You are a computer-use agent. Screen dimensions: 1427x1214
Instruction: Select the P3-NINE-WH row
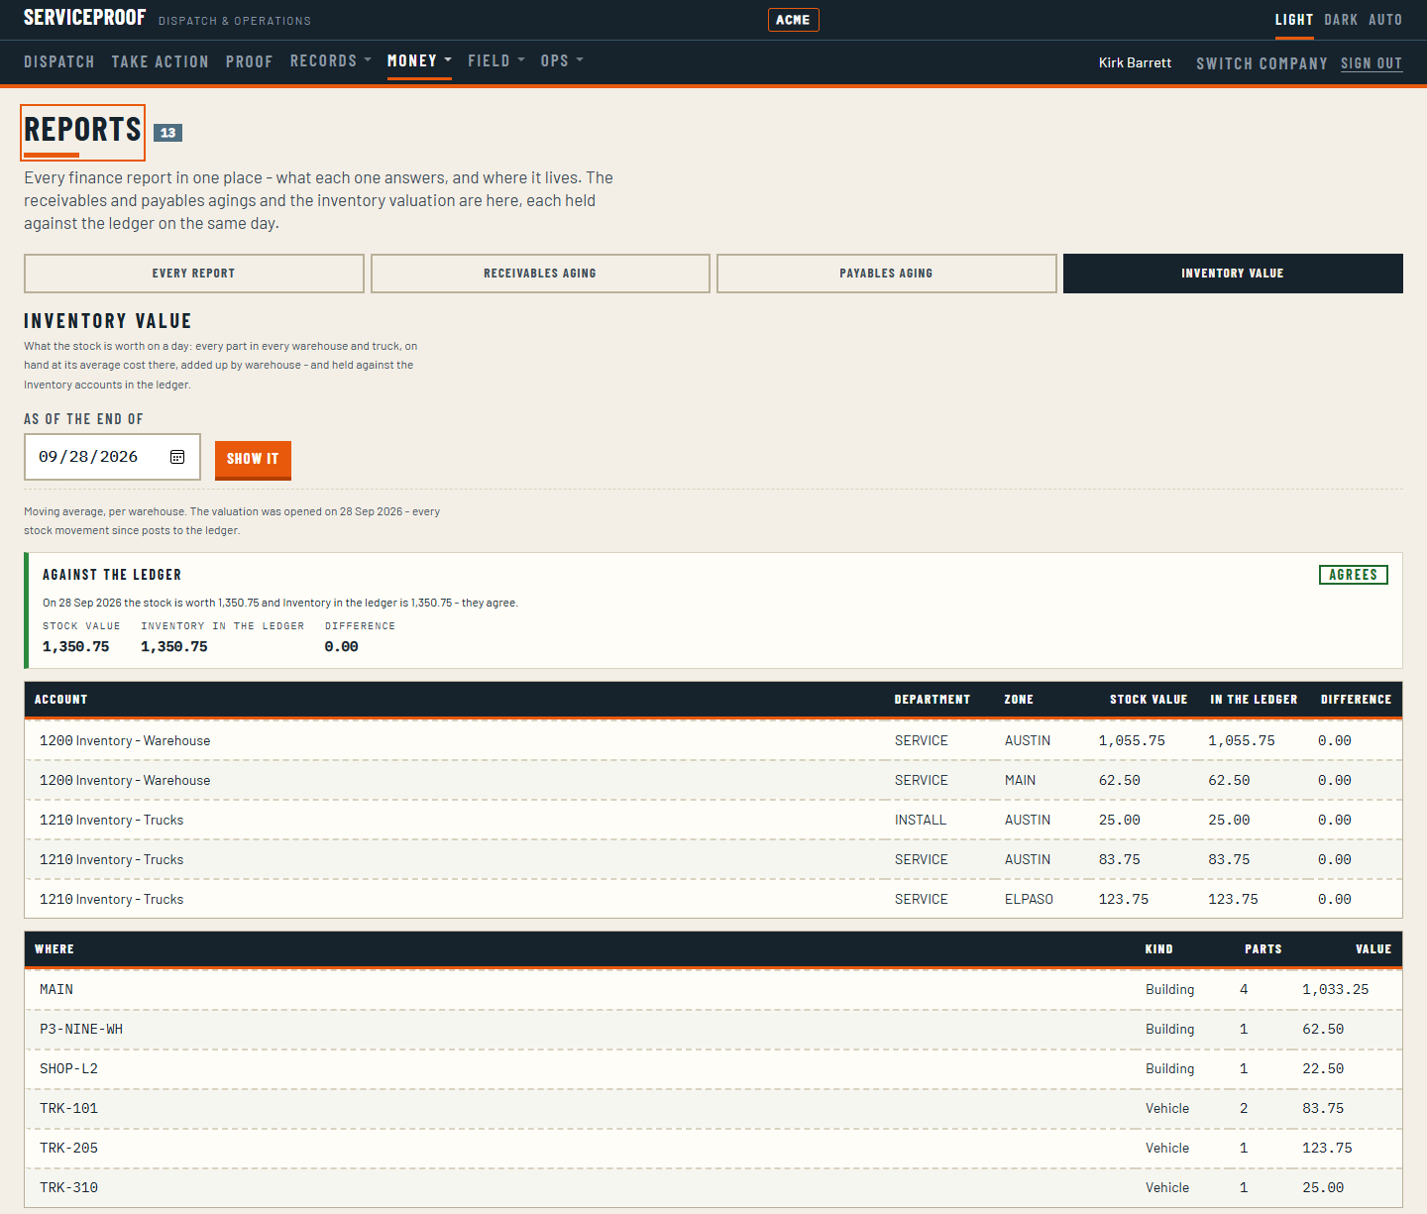[x=713, y=1029]
